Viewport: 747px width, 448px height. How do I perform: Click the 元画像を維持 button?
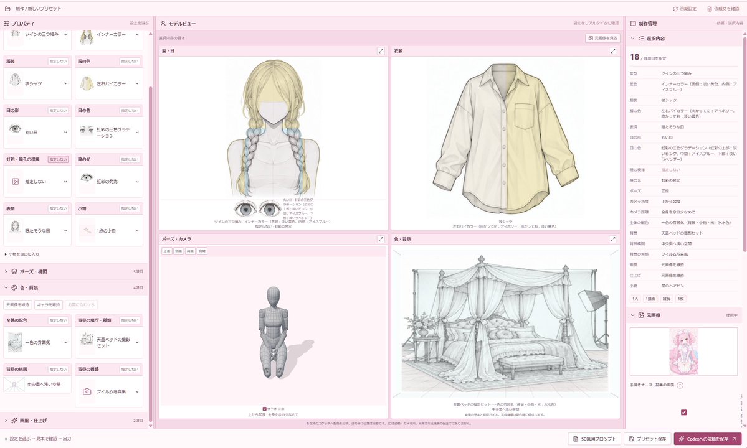17,304
